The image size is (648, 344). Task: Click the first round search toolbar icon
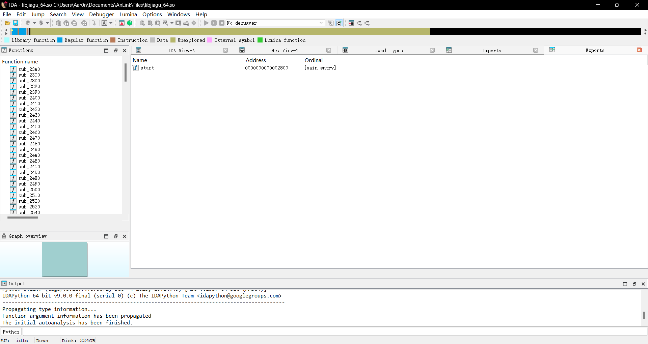pyautogui.click(x=58, y=23)
